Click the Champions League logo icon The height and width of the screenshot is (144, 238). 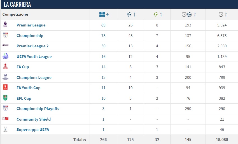click(x=5, y=77)
